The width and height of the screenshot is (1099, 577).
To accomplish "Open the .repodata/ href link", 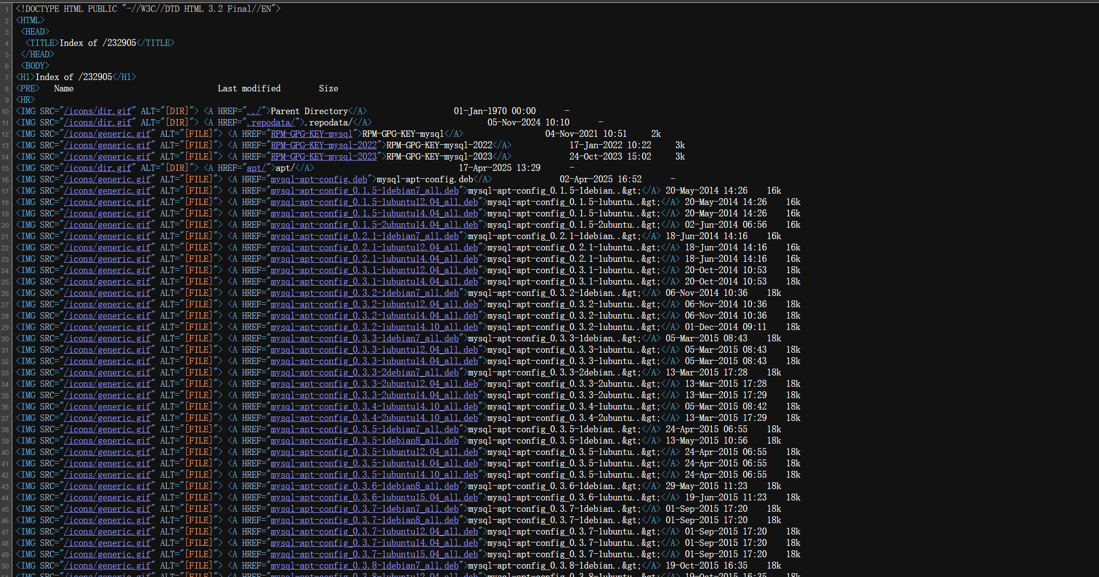I will pos(271,123).
